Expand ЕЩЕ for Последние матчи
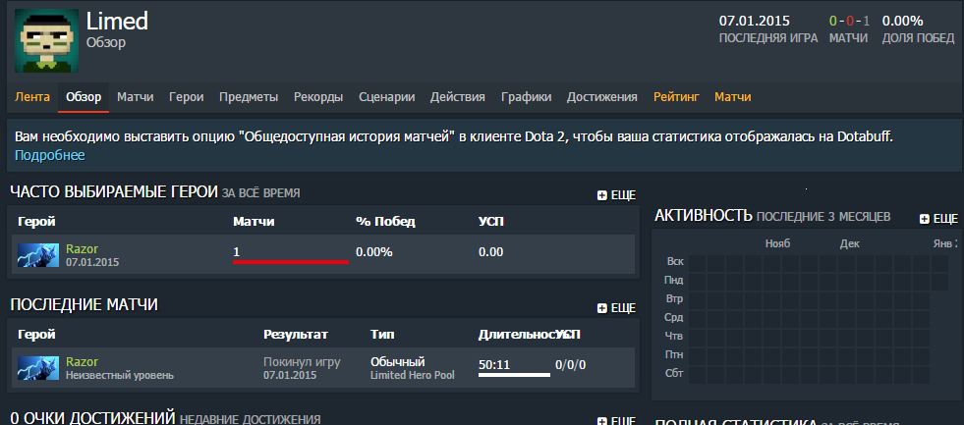Screen dimensions: 964x425 click(x=617, y=308)
